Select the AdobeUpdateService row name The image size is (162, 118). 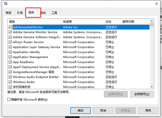click(x=28, y=27)
